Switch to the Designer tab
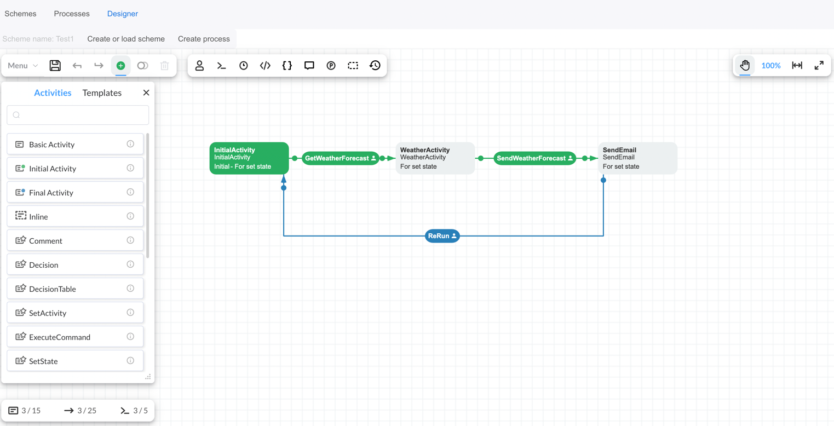Image resolution: width=834 pixels, height=426 pixels. (x=123, y=14)
